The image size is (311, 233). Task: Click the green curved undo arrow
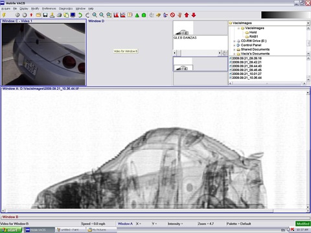pyautogui.click(x=80, y=15)
